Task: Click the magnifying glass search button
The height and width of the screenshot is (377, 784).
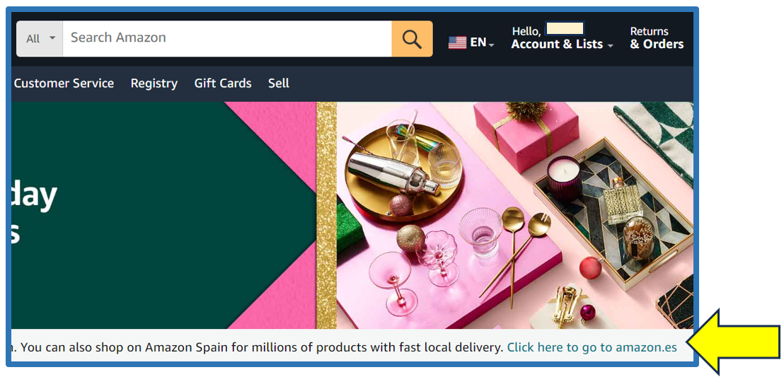Action: [x=412, y=38]
